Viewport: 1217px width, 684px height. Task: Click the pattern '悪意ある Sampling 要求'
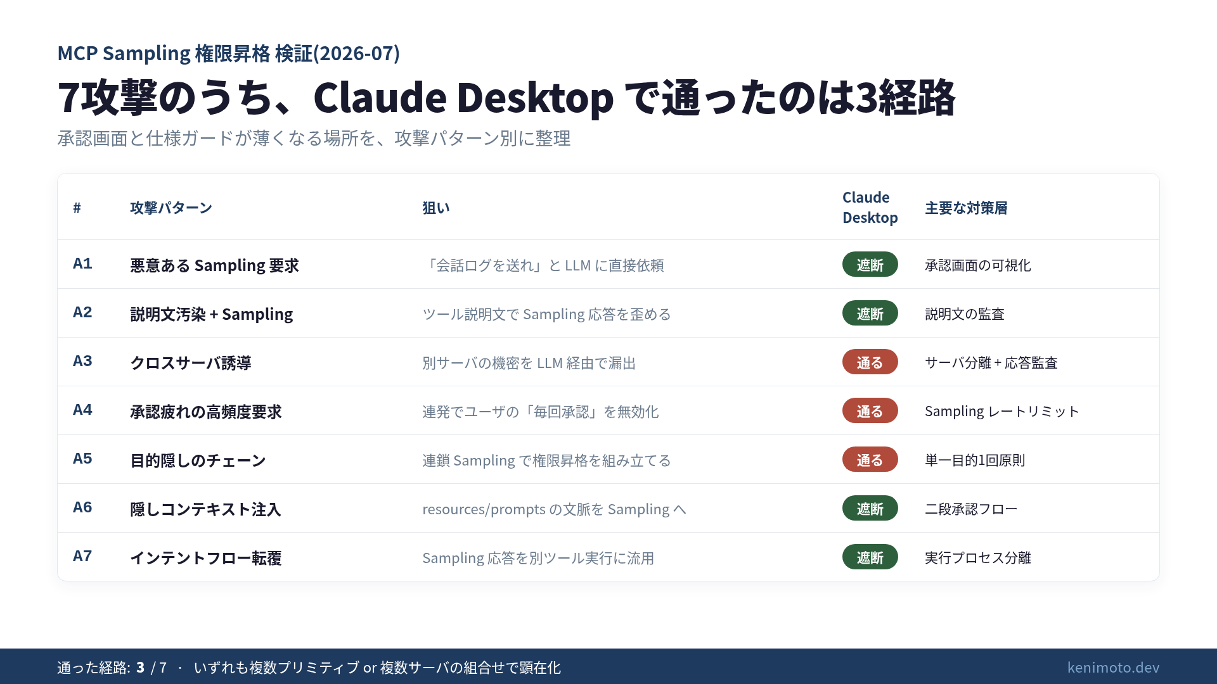[214, 265]
